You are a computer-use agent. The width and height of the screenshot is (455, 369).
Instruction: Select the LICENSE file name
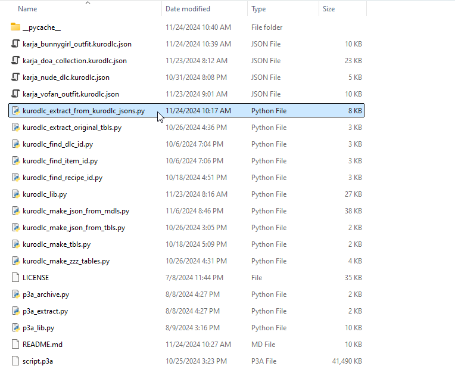pos(36,278)
